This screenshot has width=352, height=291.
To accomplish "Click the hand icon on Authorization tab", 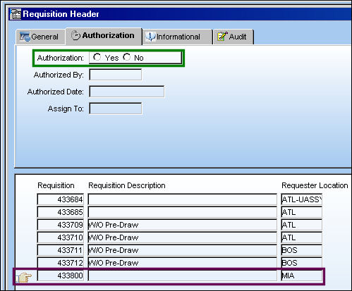I will [75, 35].
